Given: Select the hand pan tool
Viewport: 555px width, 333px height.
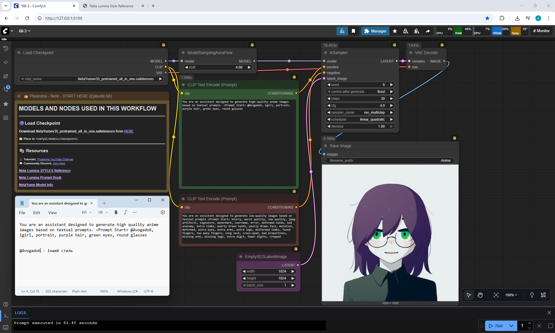Looking at the screenshot, I should pos(480,295).
